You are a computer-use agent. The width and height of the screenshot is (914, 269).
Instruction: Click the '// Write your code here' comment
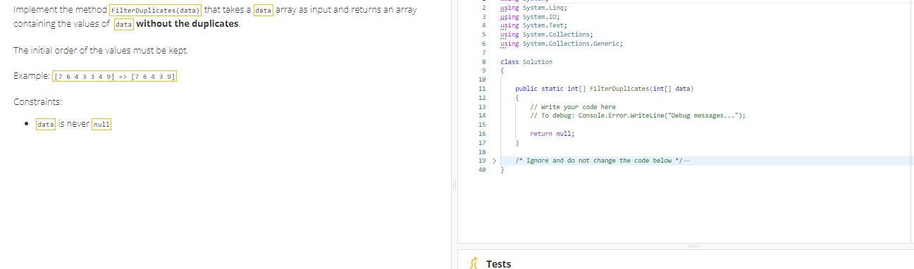click(573, 107)
